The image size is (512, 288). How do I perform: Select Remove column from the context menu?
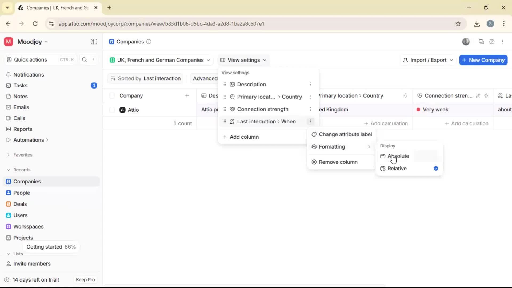(338, 162)
